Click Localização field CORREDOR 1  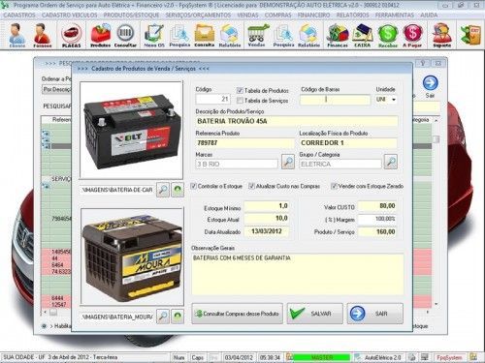[348, 143]
